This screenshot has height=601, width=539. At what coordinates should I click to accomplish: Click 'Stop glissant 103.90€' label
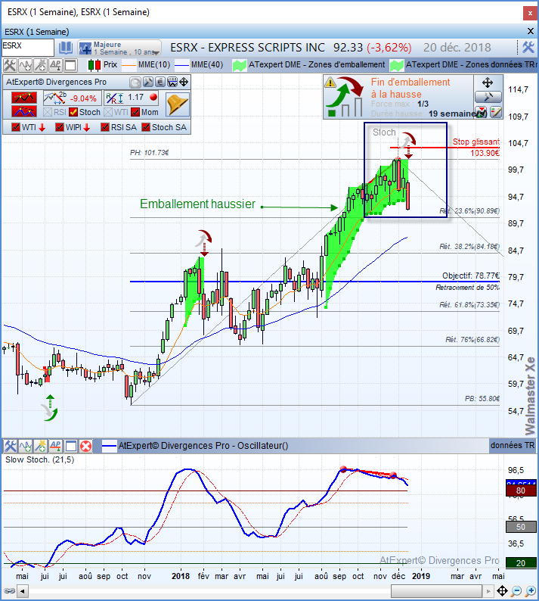tap(476, 147)
